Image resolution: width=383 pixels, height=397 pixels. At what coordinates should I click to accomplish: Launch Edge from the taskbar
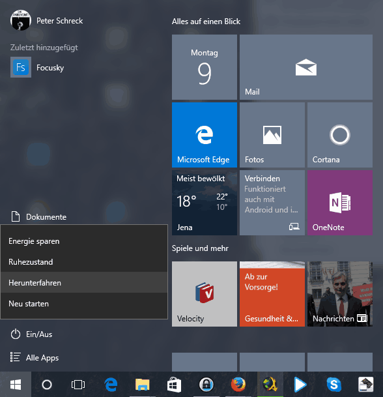pos(111,385)
